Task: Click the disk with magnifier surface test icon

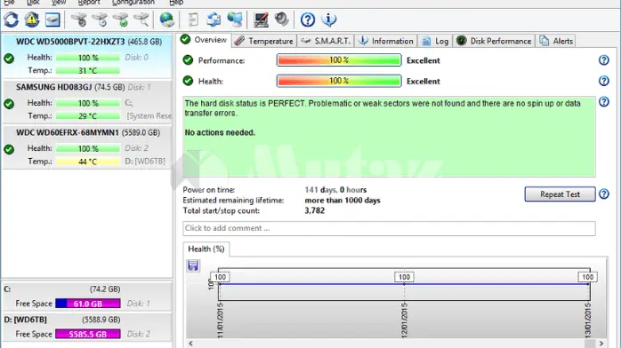Action: (x=141, y=20)
